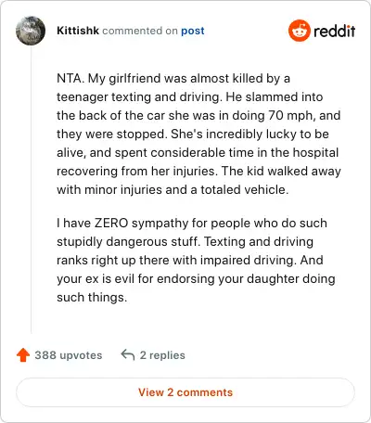Click the word NTA in comment
This screenshot has width=371, height=423.
coord(69,78)
